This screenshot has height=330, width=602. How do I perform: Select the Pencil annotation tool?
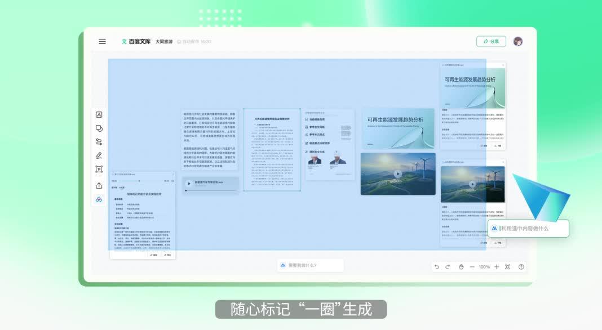tap(99, 155)
